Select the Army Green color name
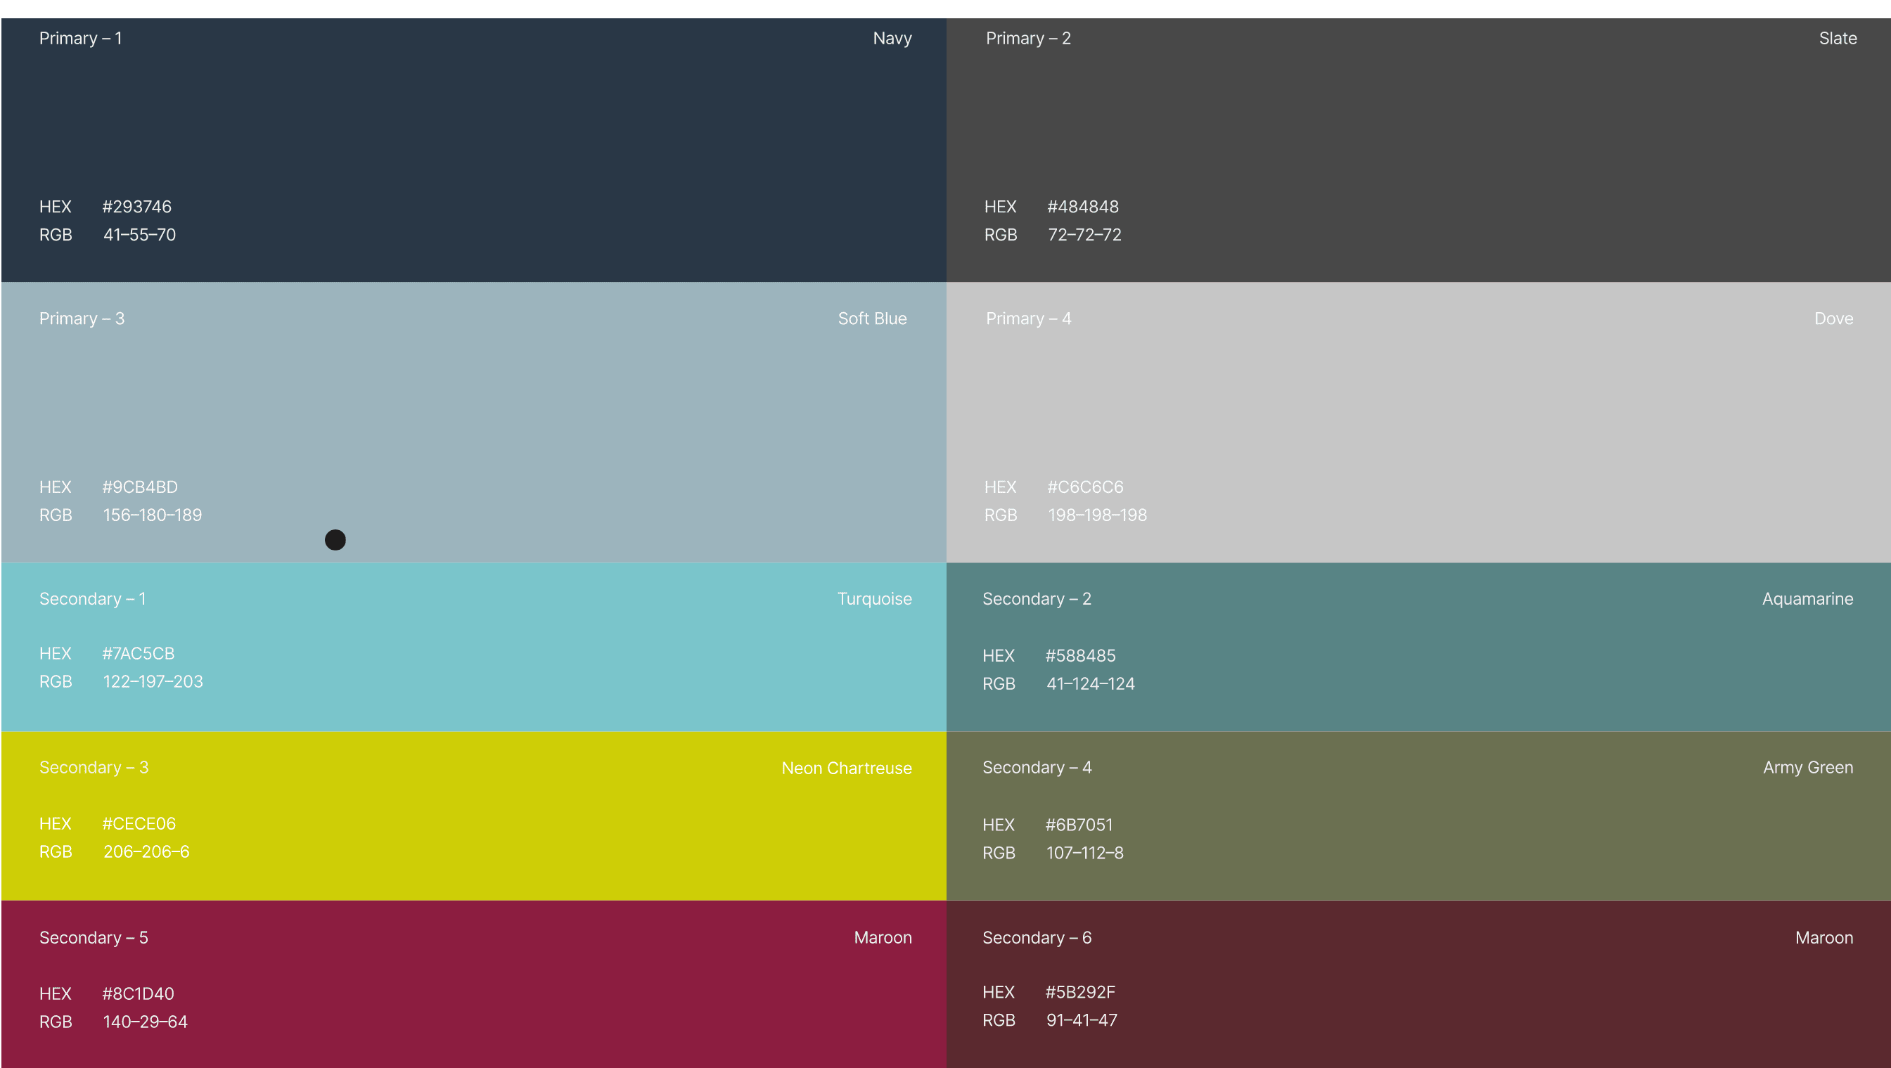This screenshot has height=1068, width=1891. (1808, 768)
